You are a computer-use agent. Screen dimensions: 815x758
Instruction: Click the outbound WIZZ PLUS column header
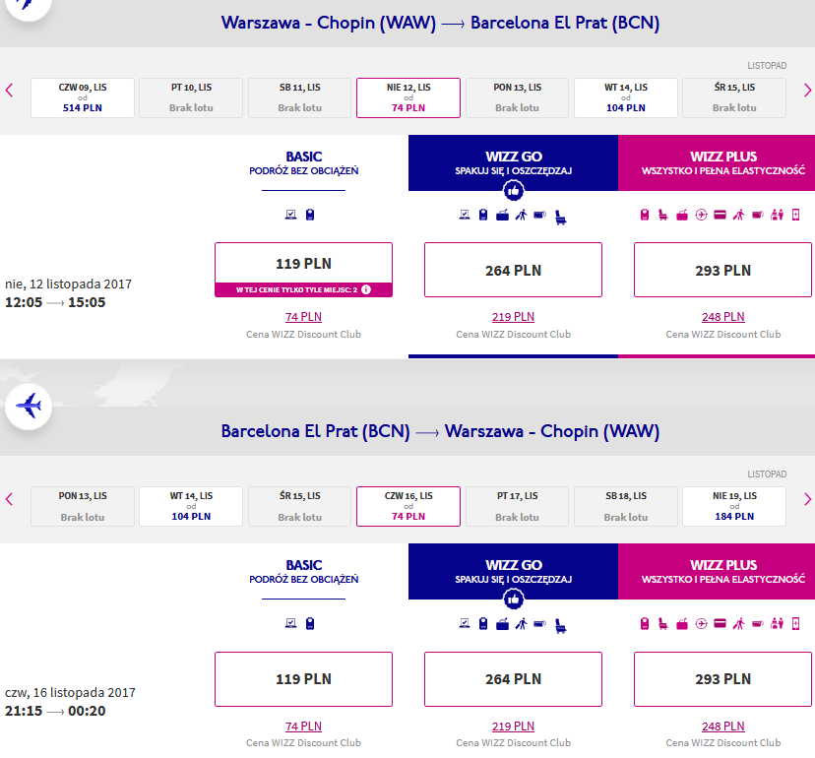[x=717, y=163]
